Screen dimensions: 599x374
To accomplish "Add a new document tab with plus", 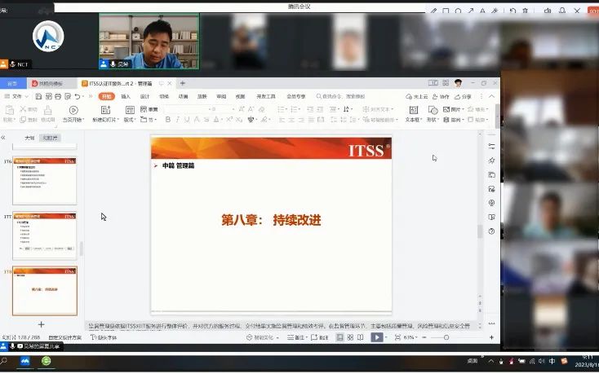I will pyautogui.click(x=183, y=83).
